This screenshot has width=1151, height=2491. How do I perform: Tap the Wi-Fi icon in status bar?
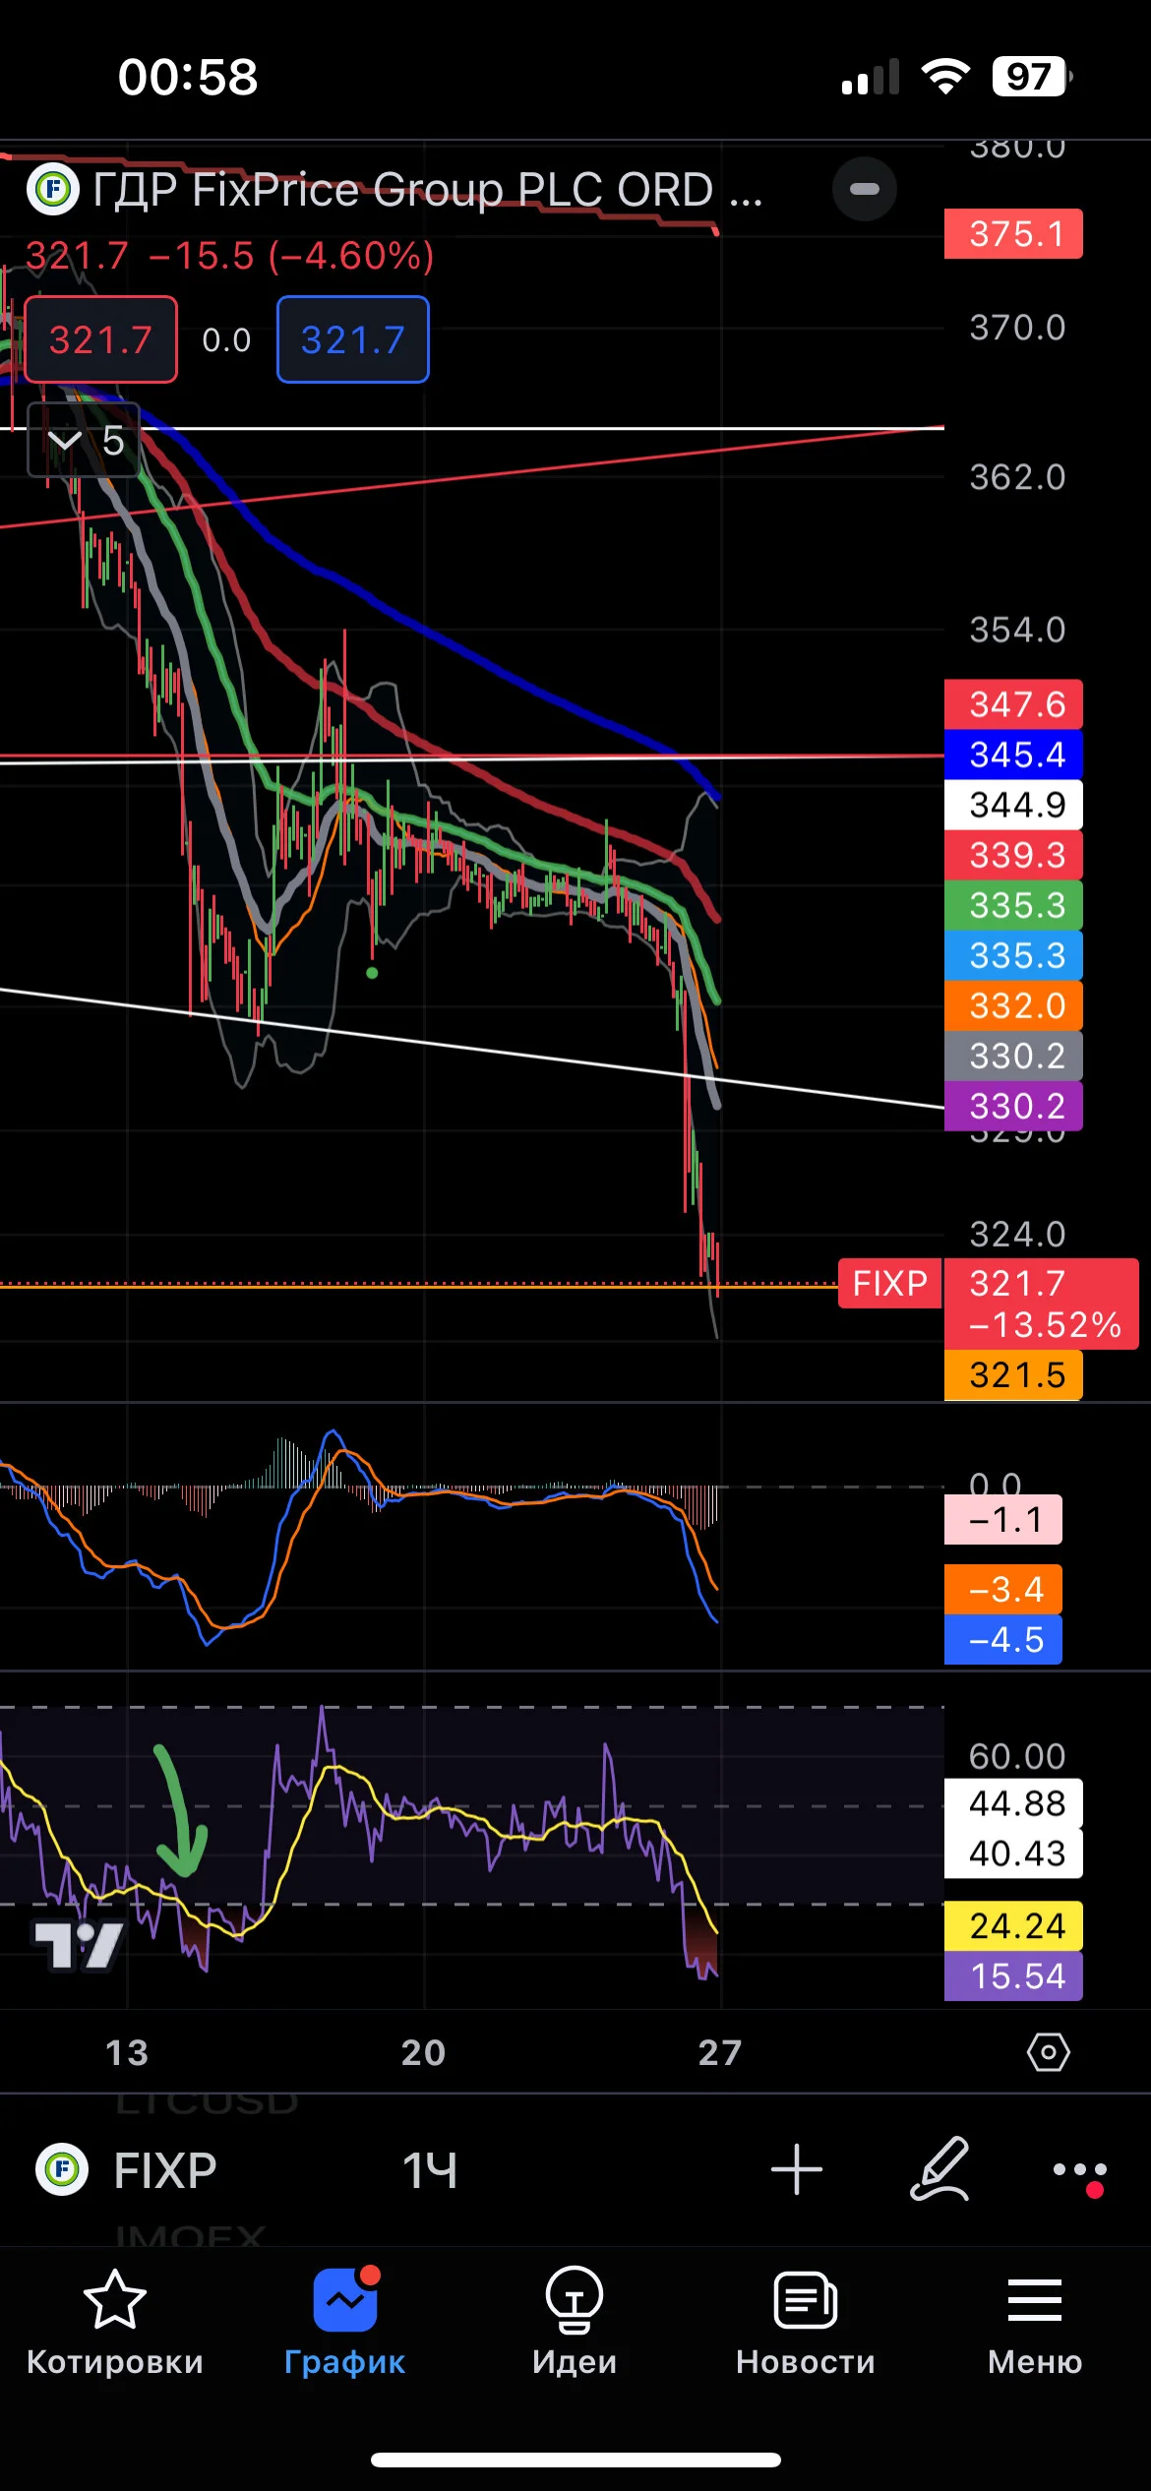[945, 76]
